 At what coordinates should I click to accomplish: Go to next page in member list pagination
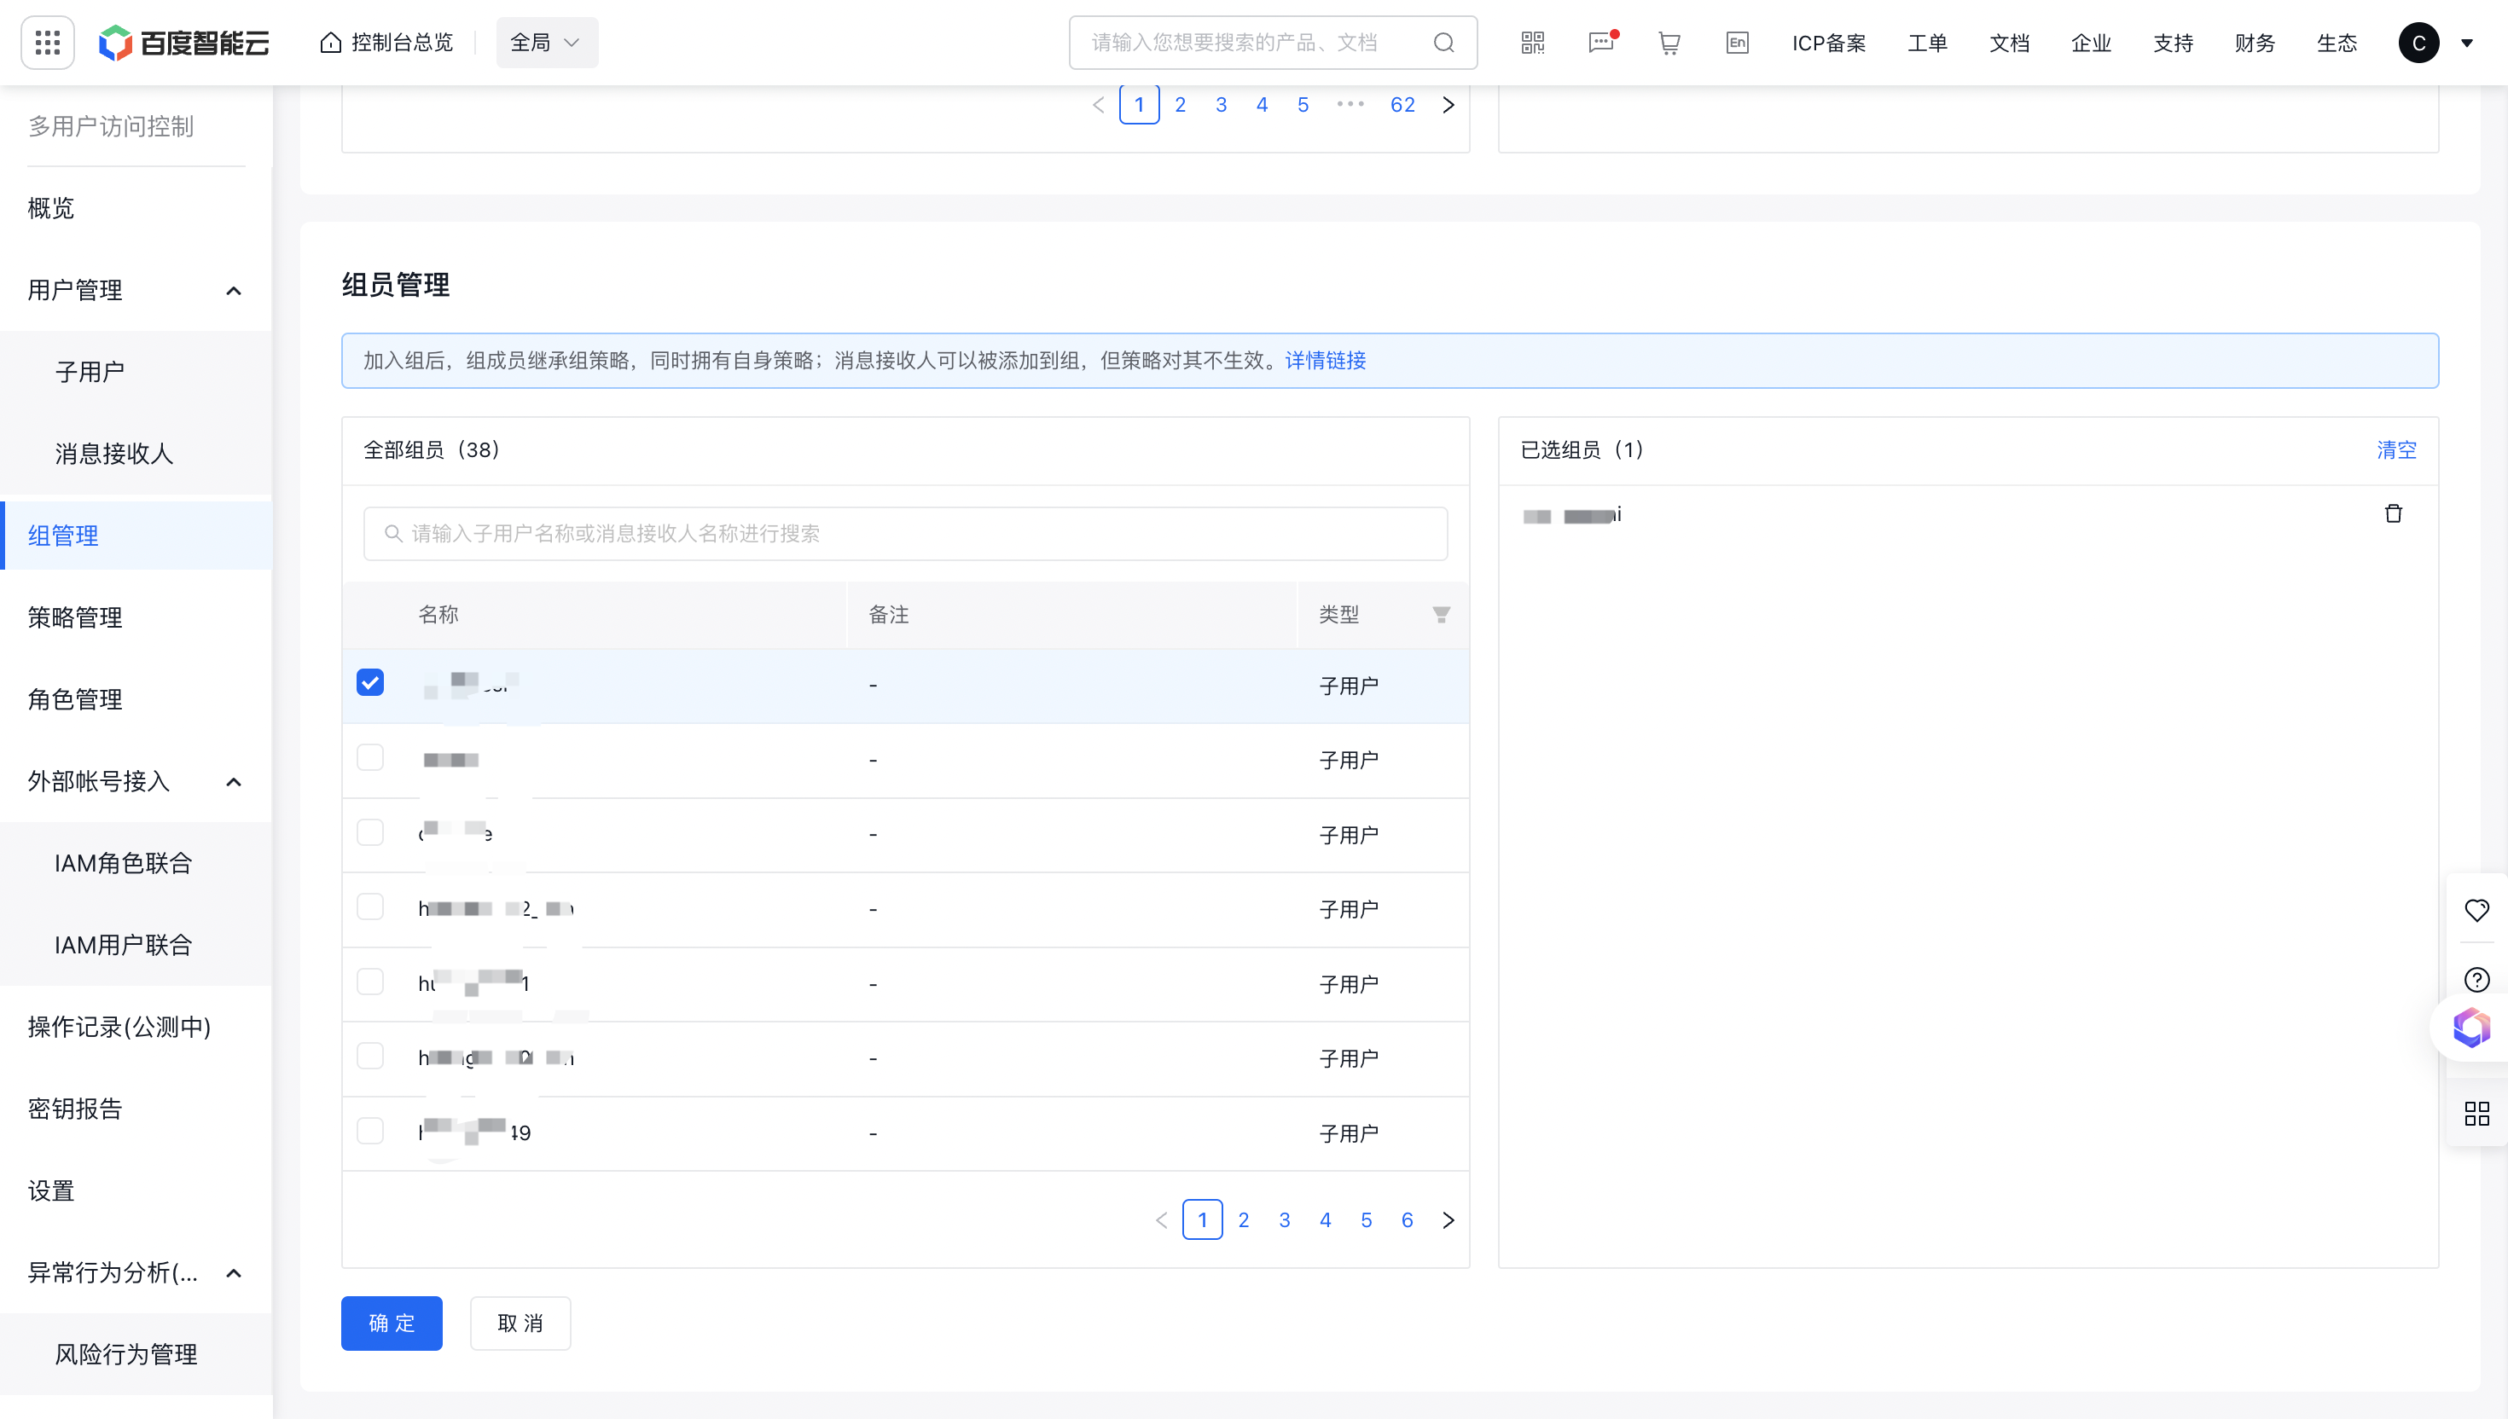tap(1448, 1220)
